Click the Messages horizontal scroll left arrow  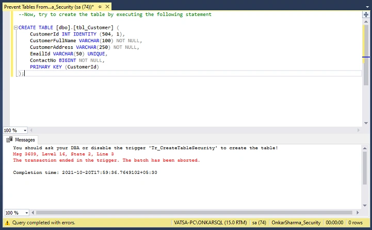pyautogui.click(x=33, y=213)
